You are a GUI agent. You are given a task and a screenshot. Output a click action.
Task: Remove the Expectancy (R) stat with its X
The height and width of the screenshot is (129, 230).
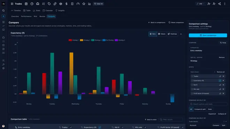click(223, 80)
